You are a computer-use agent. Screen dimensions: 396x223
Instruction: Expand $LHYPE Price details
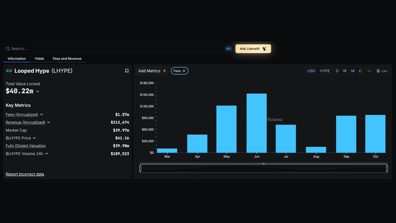[34, 138]
